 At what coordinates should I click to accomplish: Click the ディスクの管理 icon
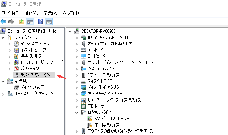(x=16, y=87)
